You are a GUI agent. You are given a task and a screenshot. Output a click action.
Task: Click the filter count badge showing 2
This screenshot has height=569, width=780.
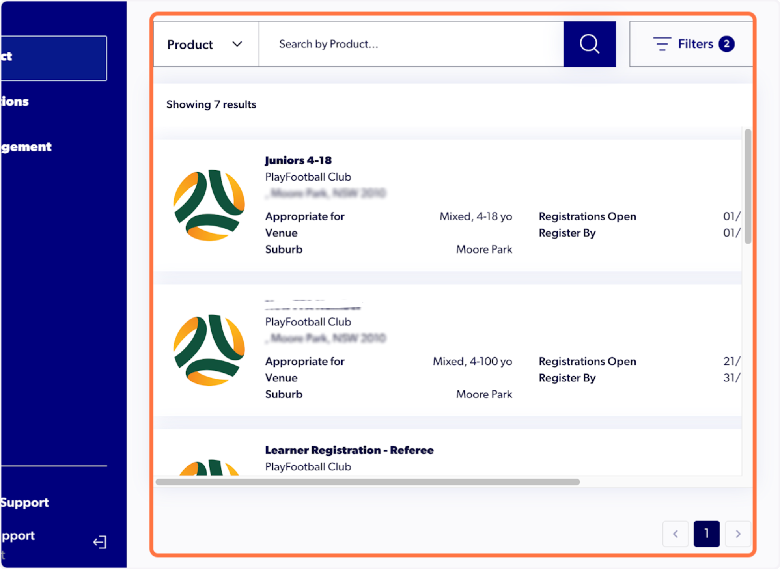pos(726,44)
